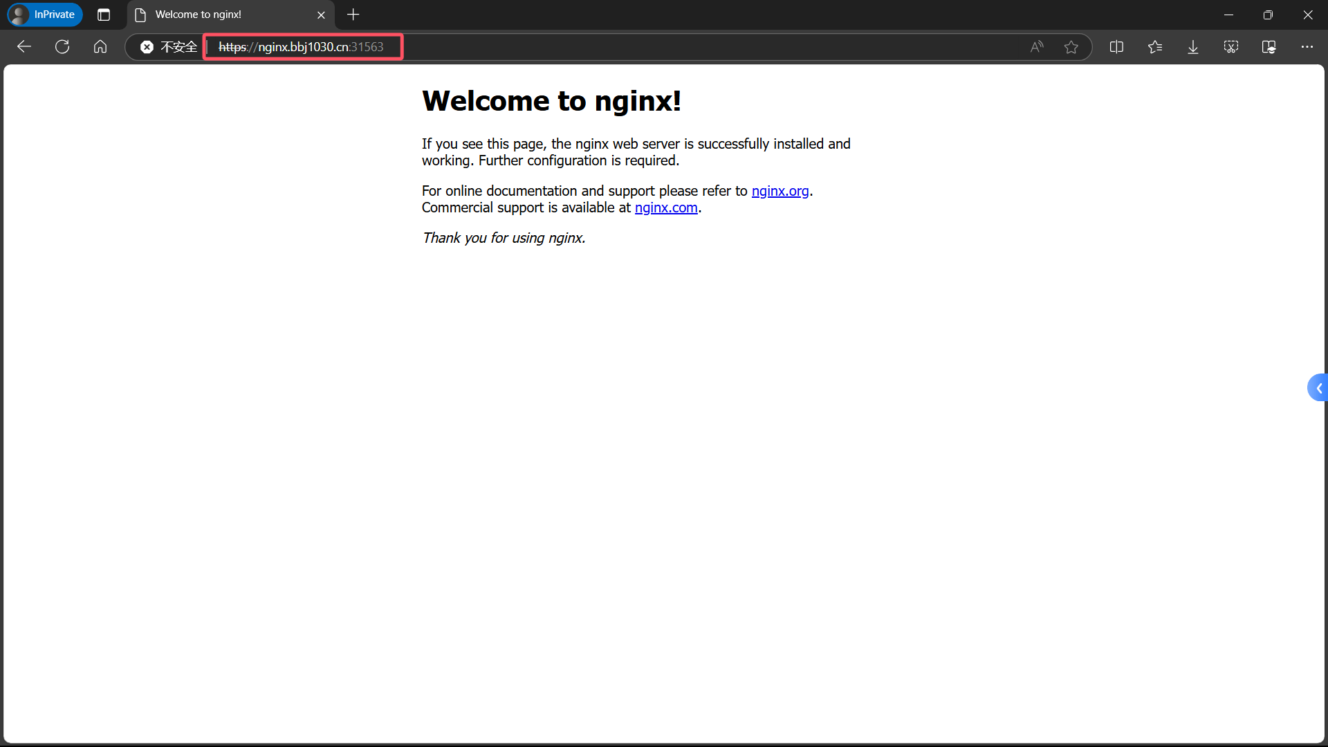
Task: Open the split screen icon
Action: (x=1116, y=47)
